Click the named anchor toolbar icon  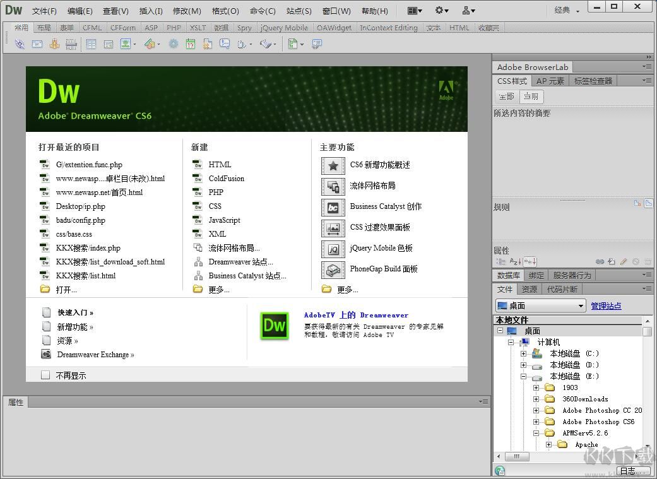tap(54, 44)
